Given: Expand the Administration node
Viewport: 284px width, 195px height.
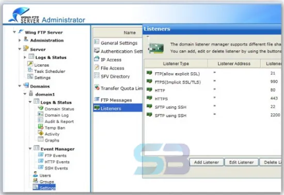Looking at the screenshot, I should [20, 40].
